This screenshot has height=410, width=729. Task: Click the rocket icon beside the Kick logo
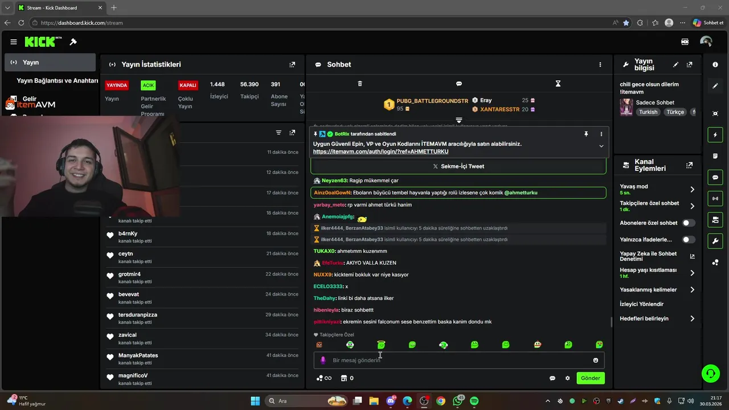pyautogui.click(x=73, y=42)
